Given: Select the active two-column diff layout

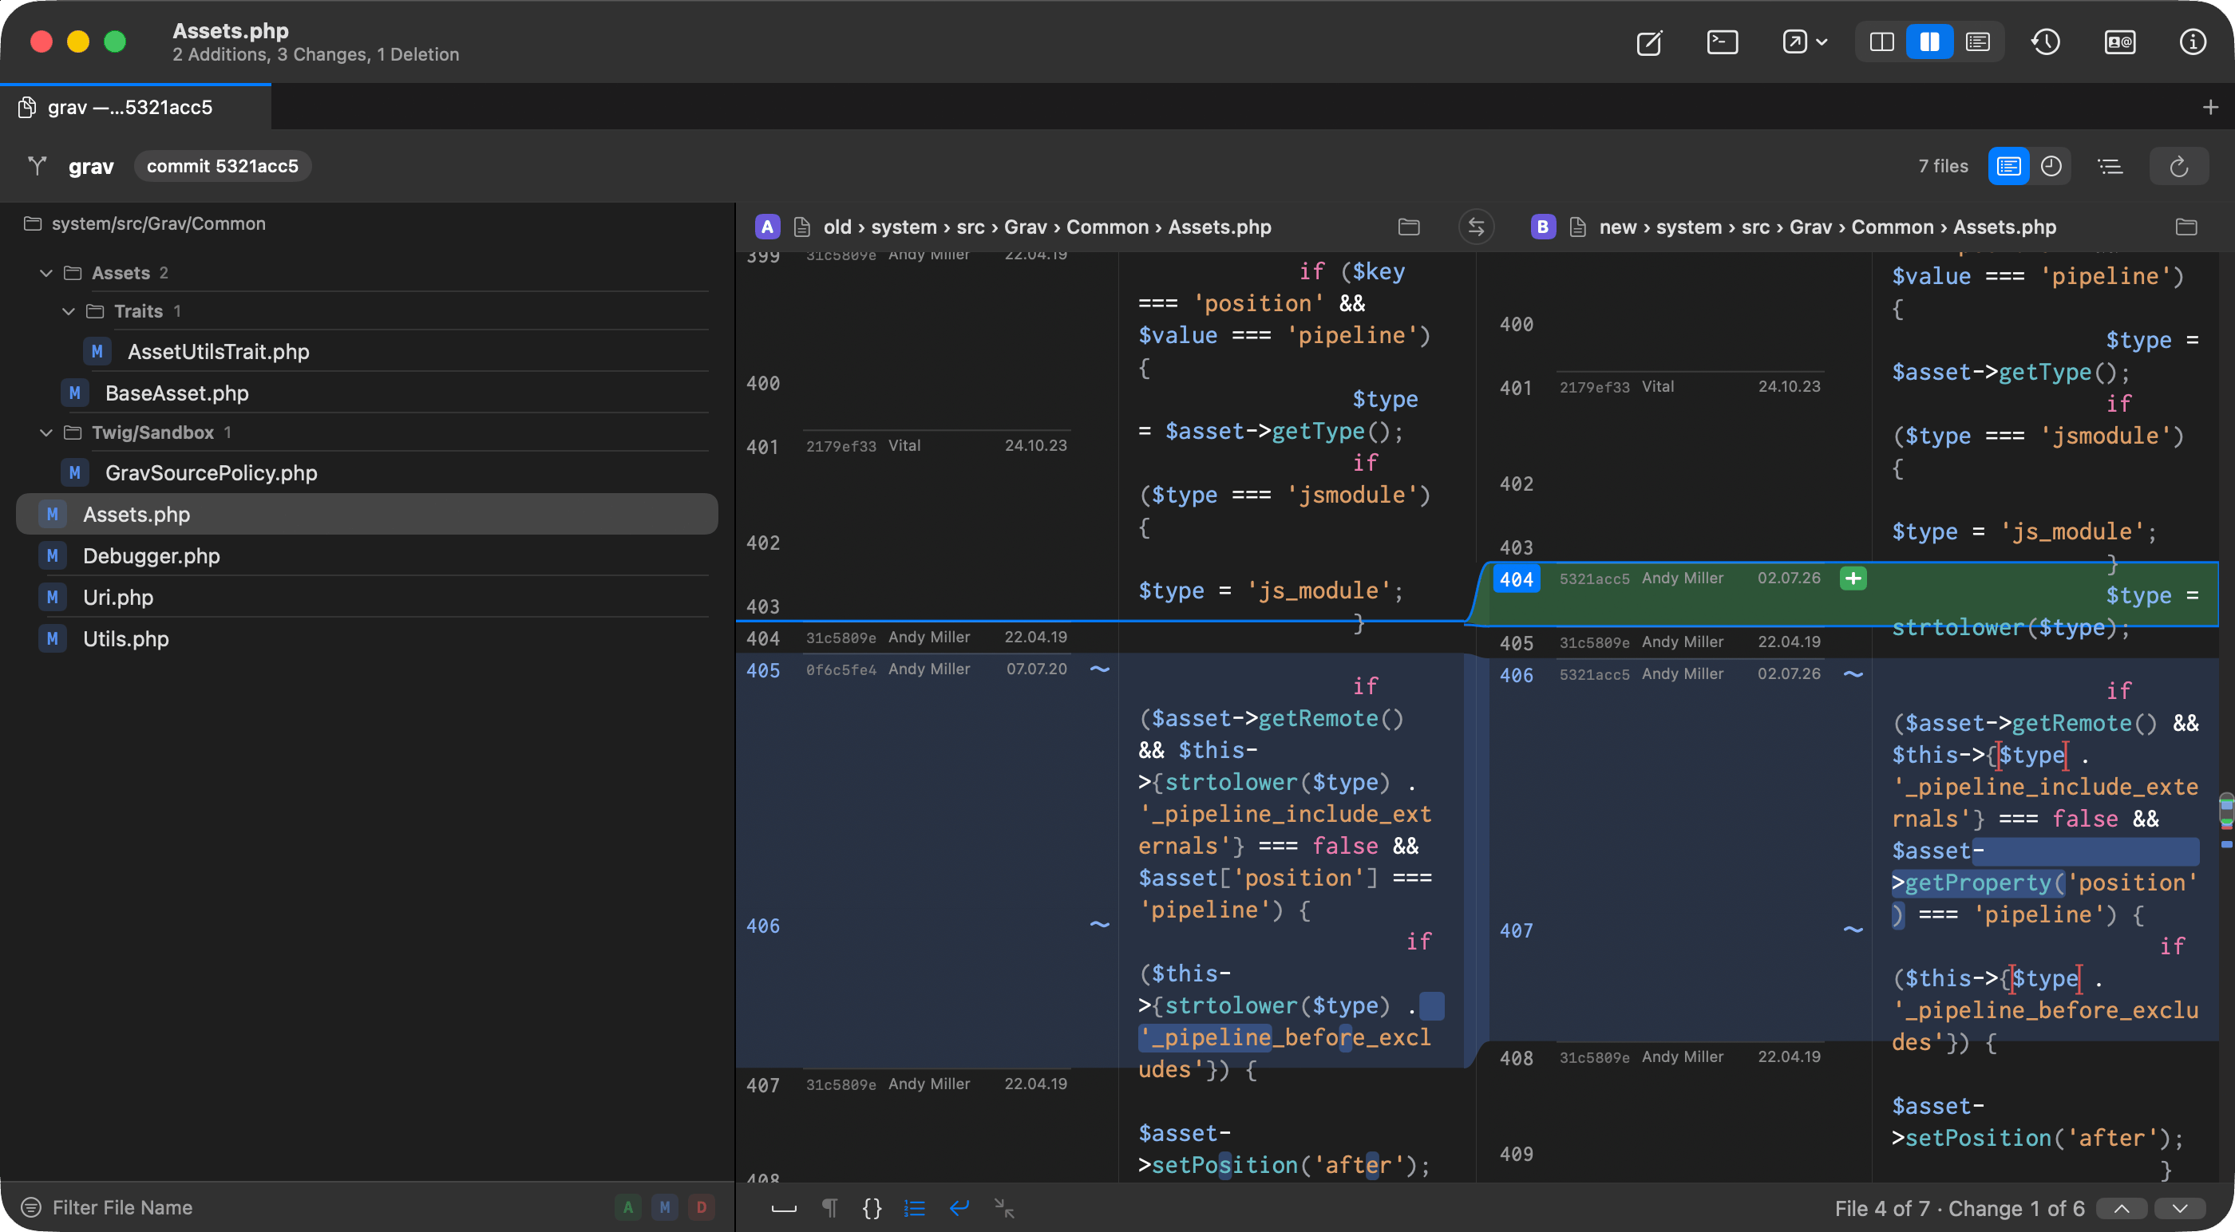Looking at the screenshot, I should pyautogui.click(x=1929, y=41).
